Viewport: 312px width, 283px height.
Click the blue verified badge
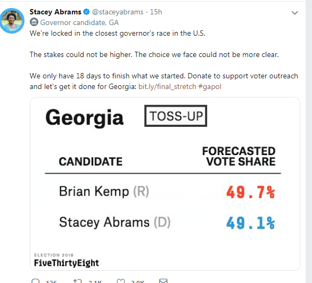(86, 12)
